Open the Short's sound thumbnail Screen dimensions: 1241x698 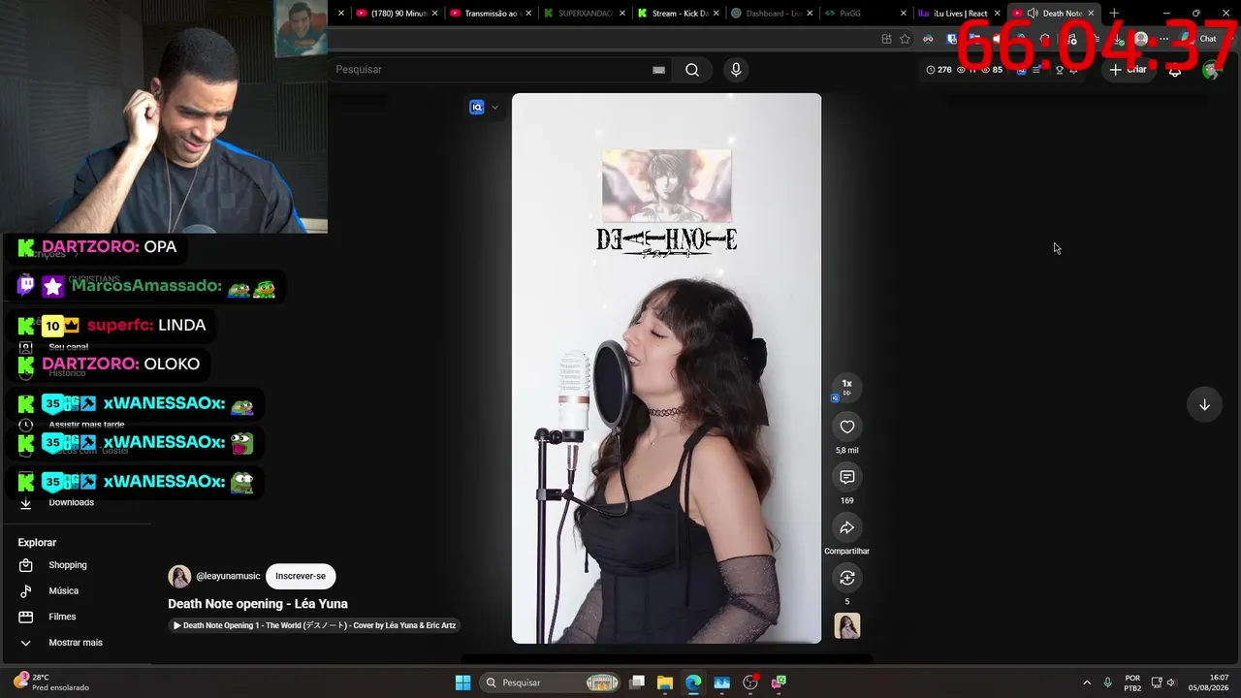click(x=846, y=626)
